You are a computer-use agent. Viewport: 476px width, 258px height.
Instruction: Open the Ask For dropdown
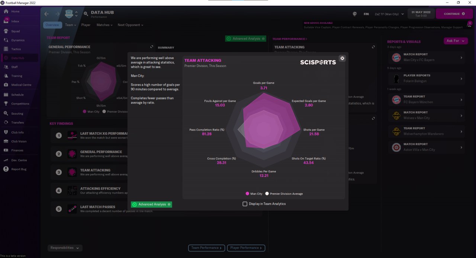pyautogui.click(x=456, y=41)
